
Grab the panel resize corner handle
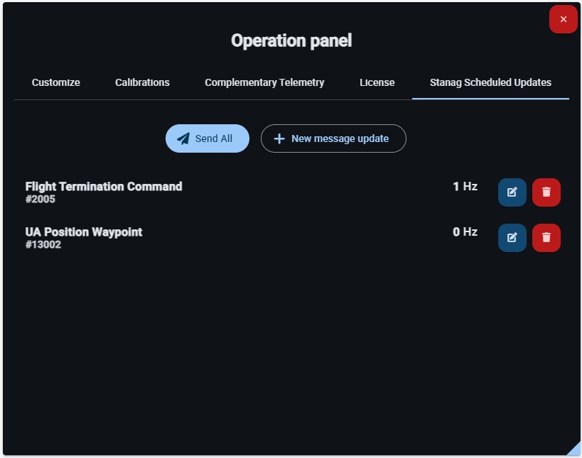pos(573,449)
